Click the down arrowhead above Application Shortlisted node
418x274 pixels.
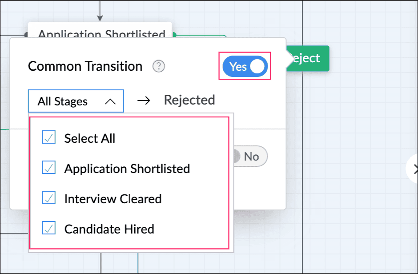[x=100, y=18]
